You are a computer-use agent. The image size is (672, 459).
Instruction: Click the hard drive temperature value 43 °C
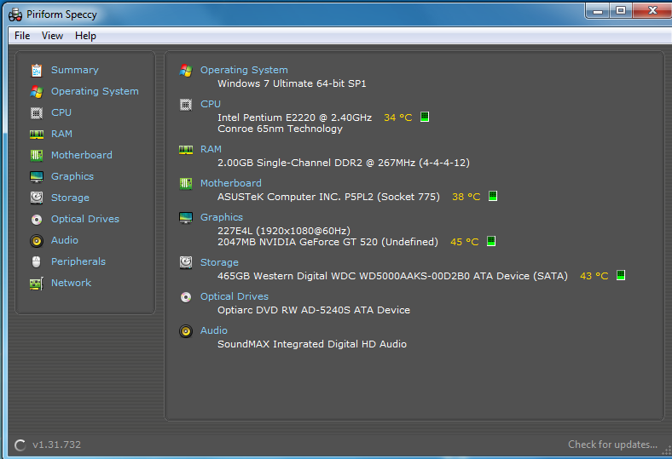(x=594, y=277)
